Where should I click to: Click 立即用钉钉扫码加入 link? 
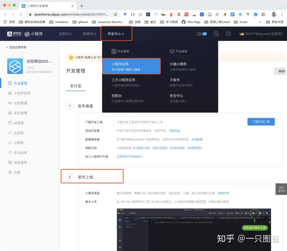[130, 156]
